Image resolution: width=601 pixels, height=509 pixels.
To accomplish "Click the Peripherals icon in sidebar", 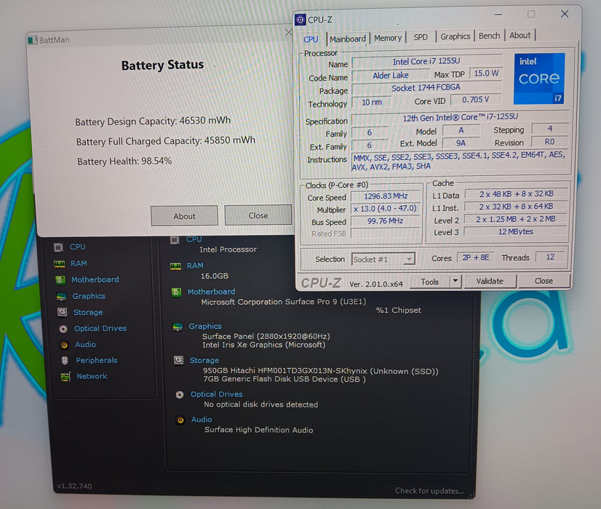I will [x=65, y=361].
